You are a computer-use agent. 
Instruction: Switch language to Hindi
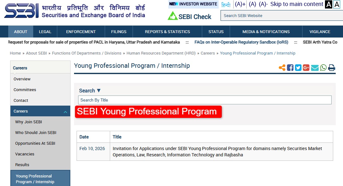point(226,5)
